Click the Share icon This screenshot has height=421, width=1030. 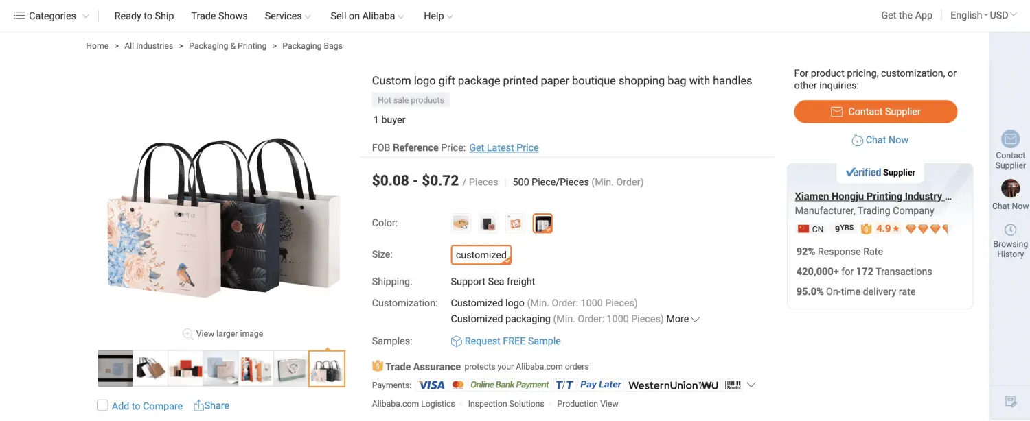(199, 405)
